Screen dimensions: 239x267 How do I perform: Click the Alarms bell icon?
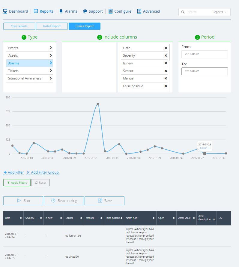[x=61, y=11]
